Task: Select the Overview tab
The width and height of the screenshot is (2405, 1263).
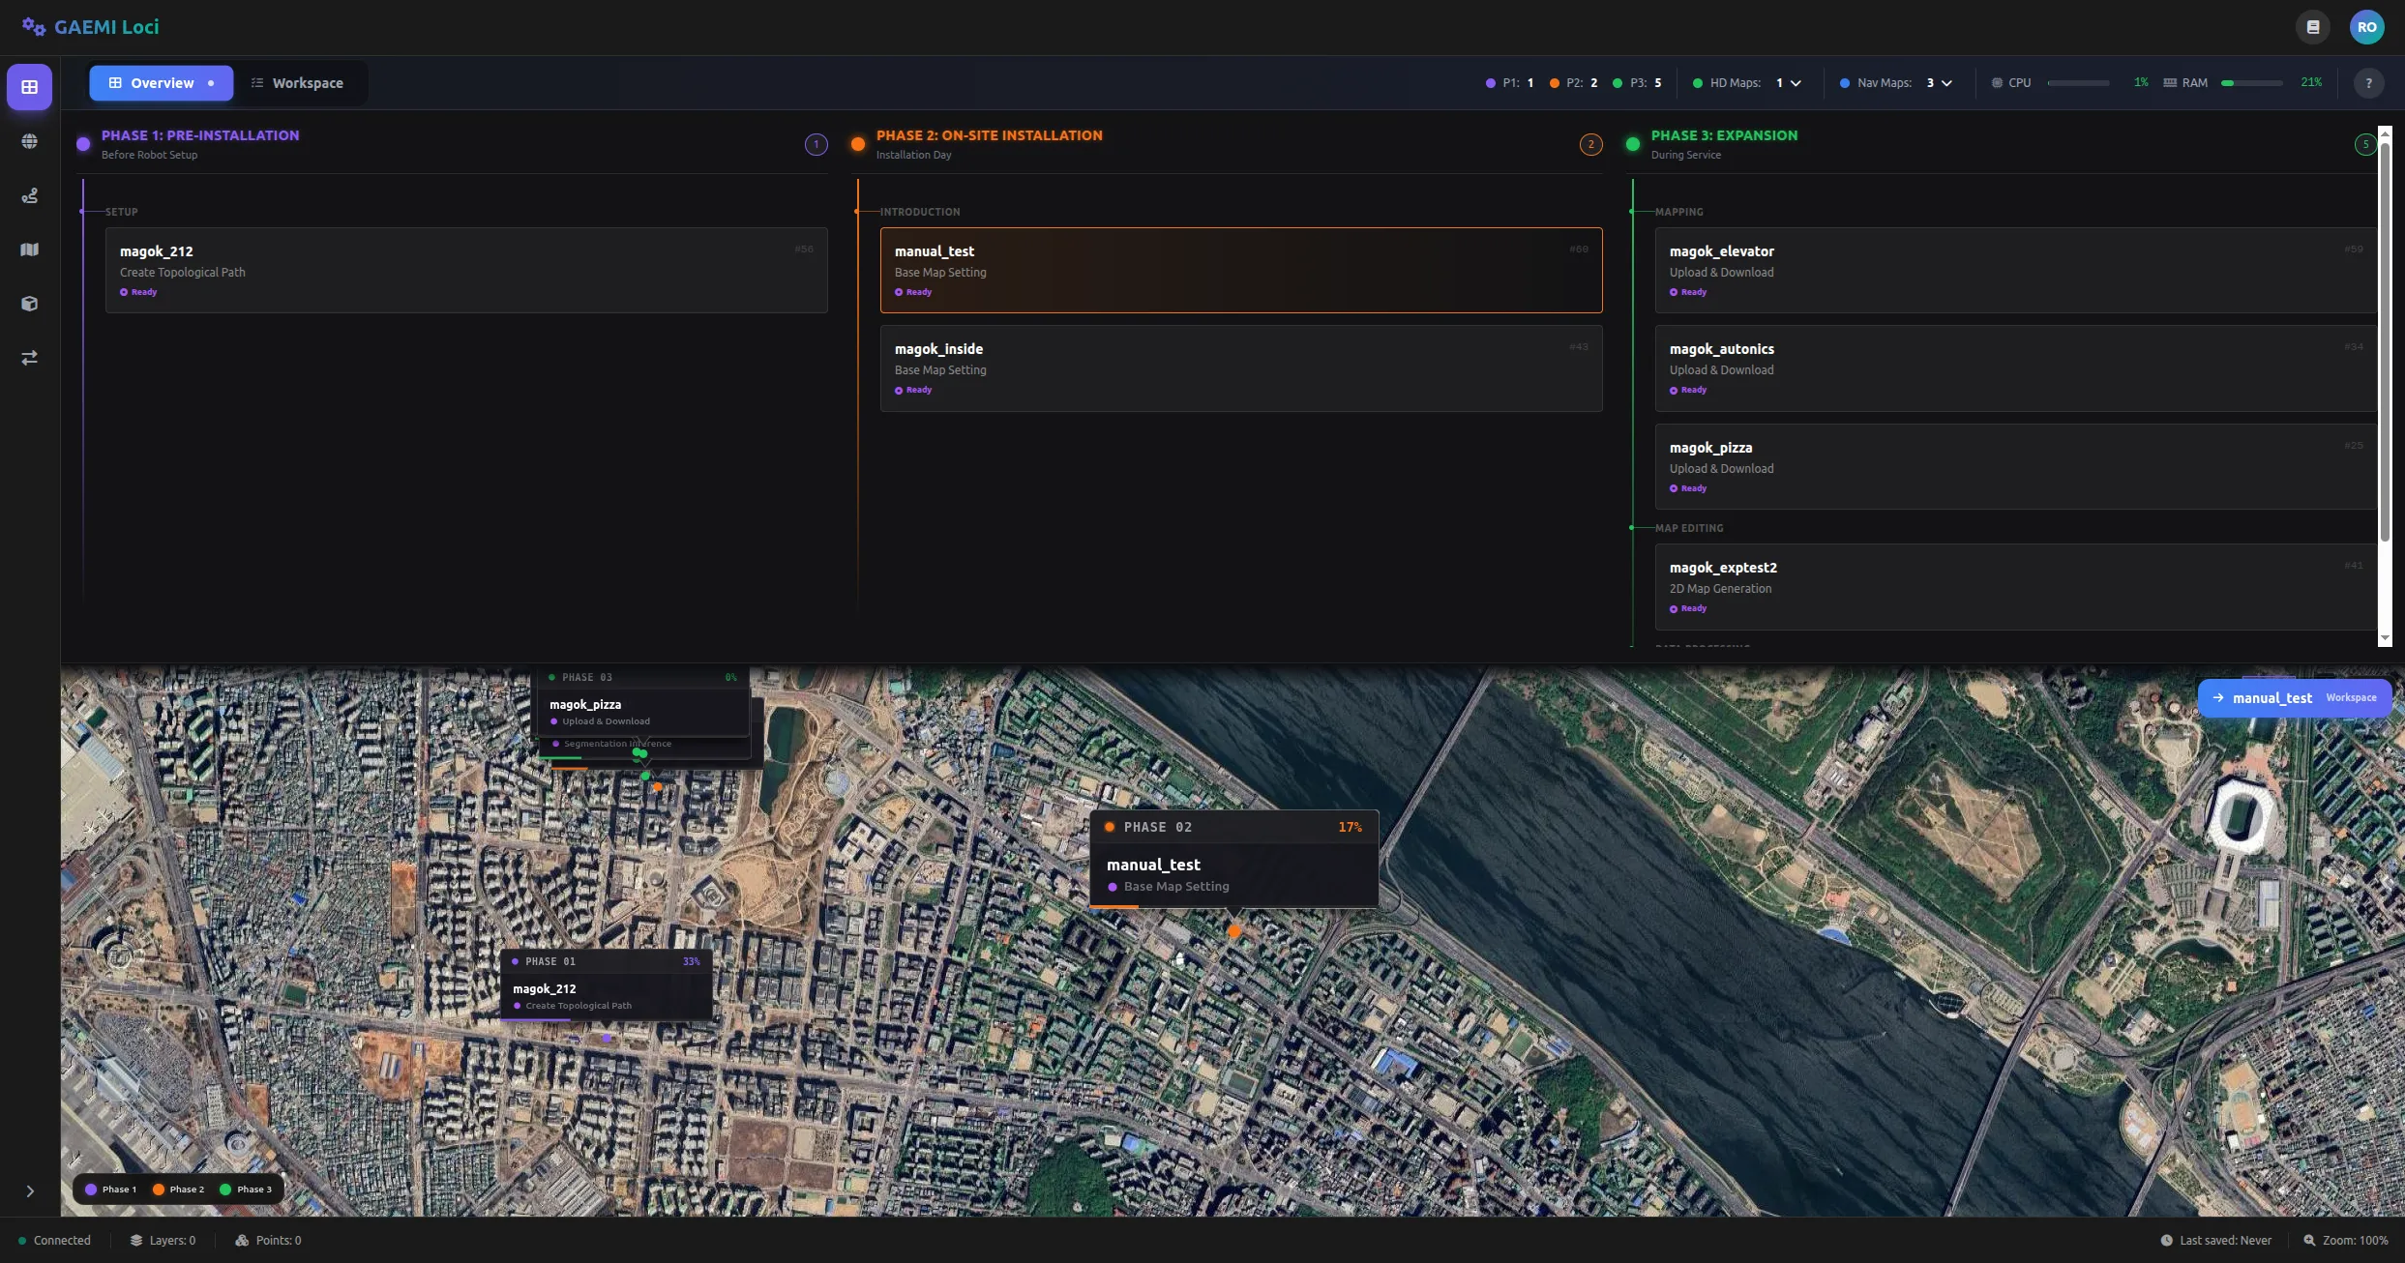Action: (x=161, y=83)
